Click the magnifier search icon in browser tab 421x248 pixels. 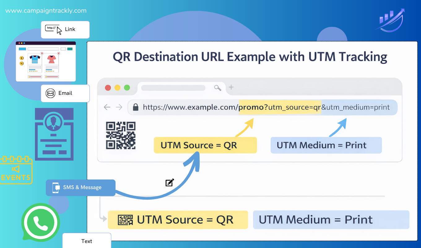click(218, 88)
